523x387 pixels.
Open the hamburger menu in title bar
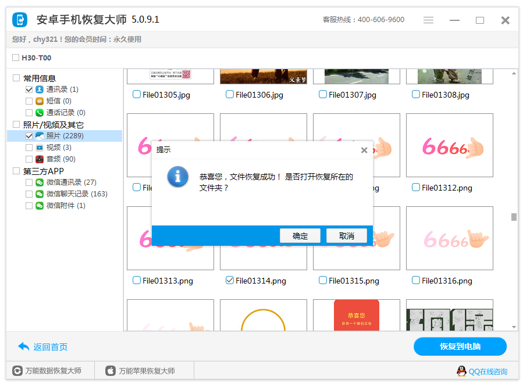(x=428, y=20)
